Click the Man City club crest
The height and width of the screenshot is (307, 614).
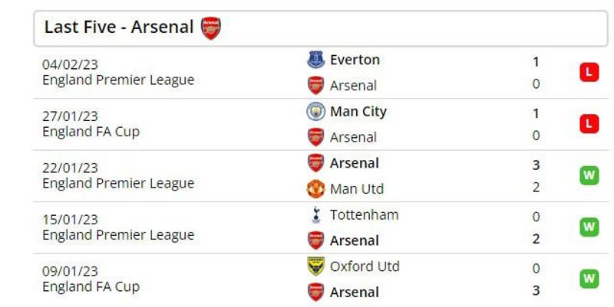315,111
